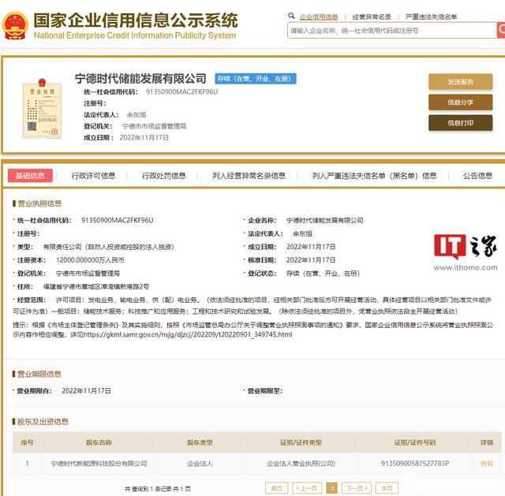Click the 证照/证件类型 column header

[301, 442]
